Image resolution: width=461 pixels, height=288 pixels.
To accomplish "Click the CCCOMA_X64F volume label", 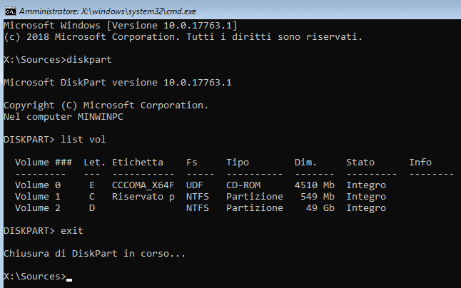I will coord(143,185).
